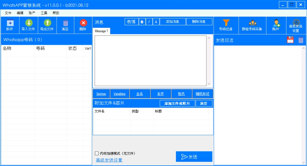Screen dimensions: 307x166
Task: Open the 高级发送设置 link at bottom
Action: click(x=109, y=160)
